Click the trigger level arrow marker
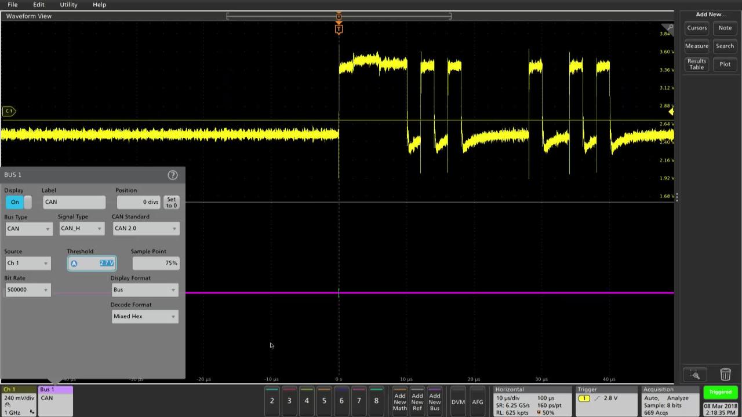The height and width of the screenshot is (417, 742). pos(671,111)
